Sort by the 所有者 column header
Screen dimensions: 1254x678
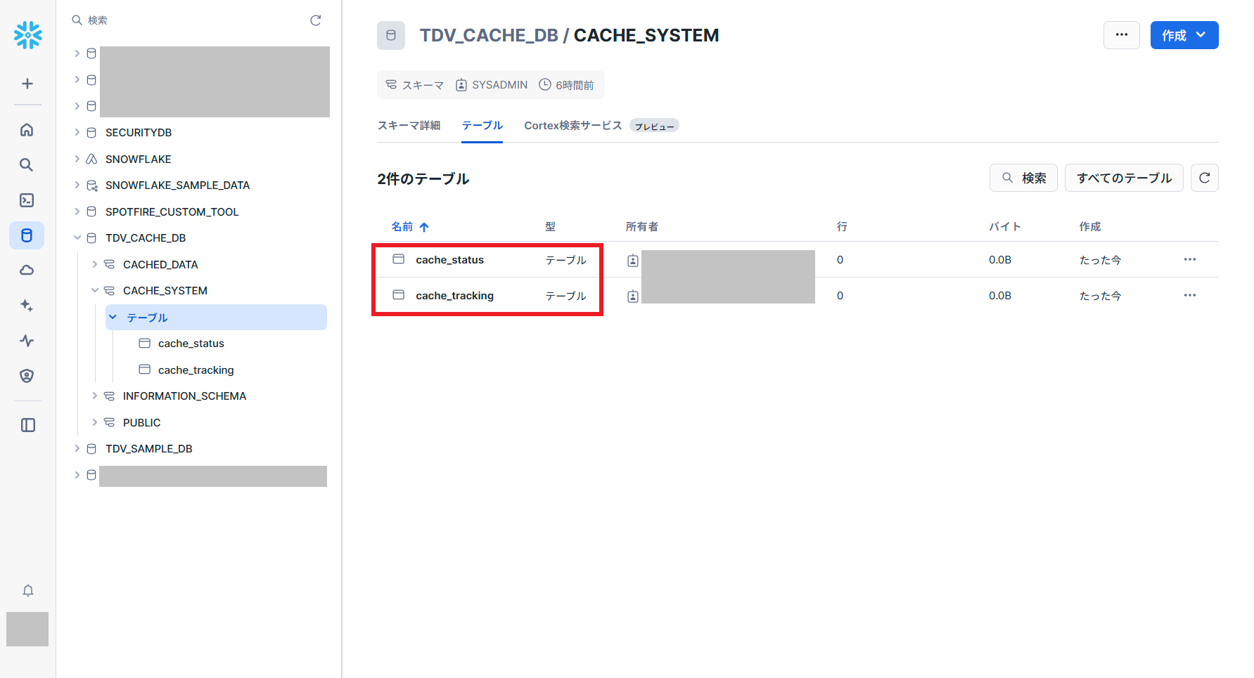642,226
